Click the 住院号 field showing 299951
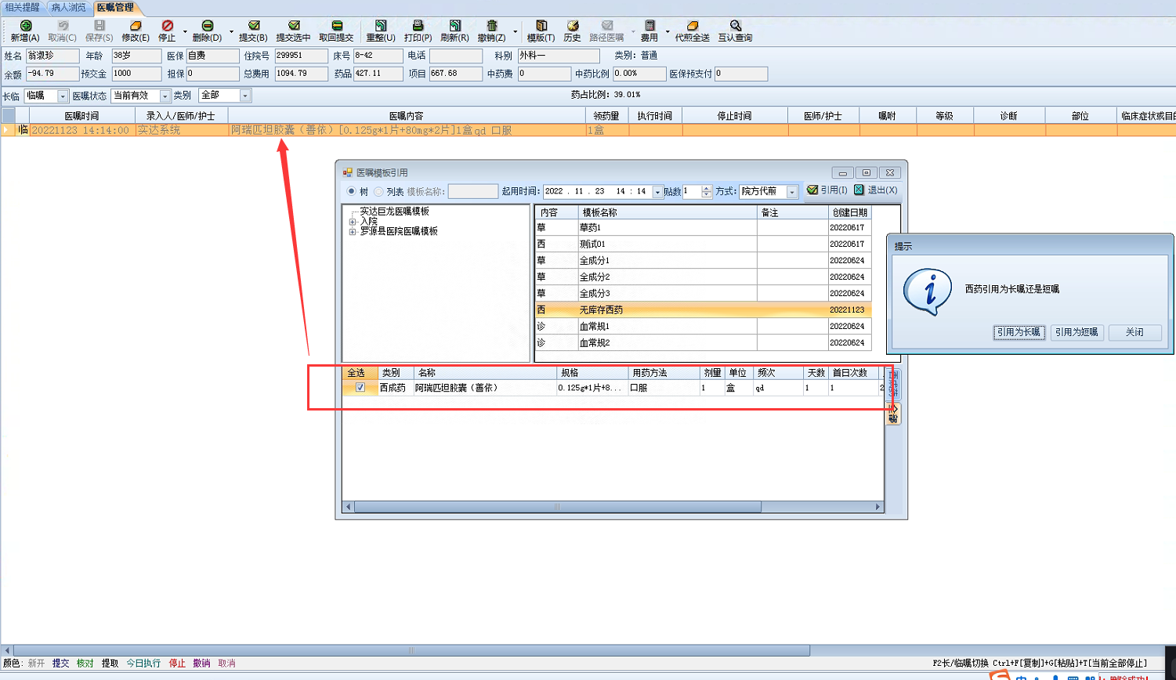This screenshot has height=680, width=1176. (x=301, y=56)
